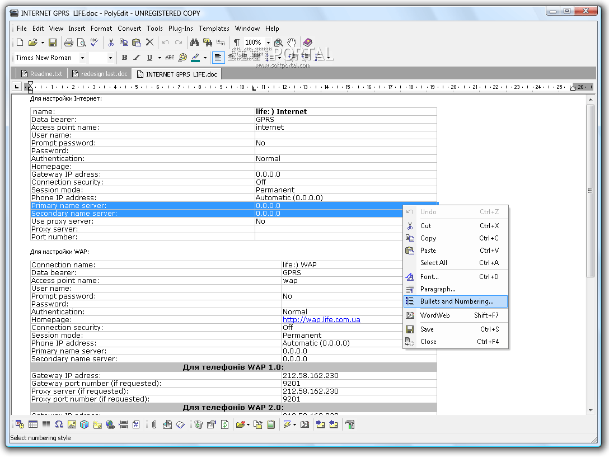Toggle paragraph marks (¶) display
The height and width of the screenshot is (458, 609).
[x=237, y=43]
